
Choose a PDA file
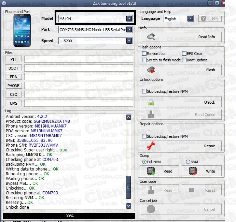pyautogui.click(x=13, y=77)
